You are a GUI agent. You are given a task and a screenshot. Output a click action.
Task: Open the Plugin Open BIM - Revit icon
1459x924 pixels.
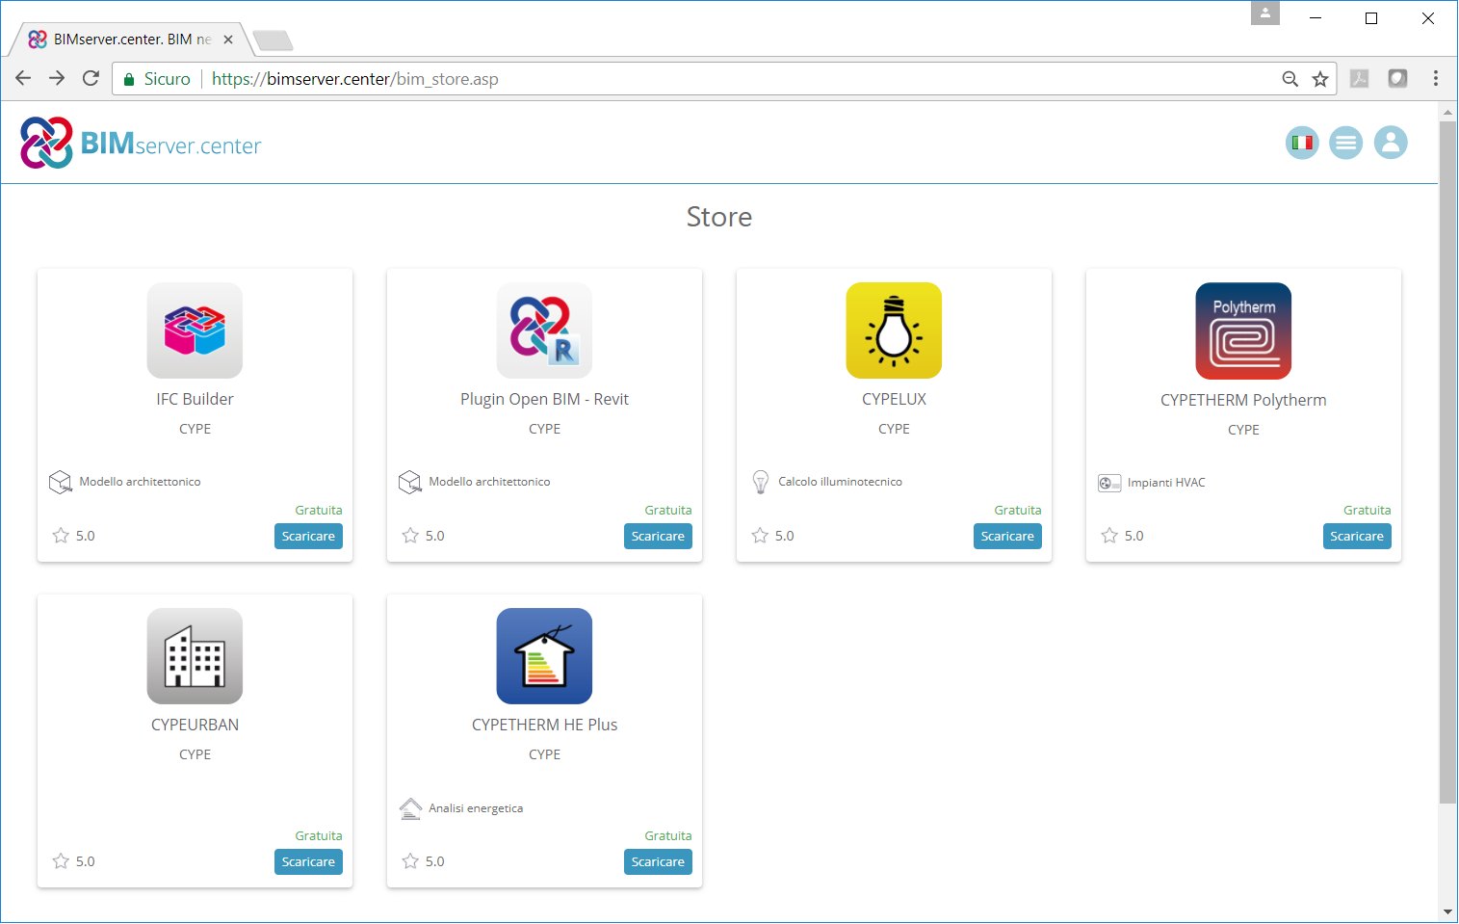(x=544, y=330)
